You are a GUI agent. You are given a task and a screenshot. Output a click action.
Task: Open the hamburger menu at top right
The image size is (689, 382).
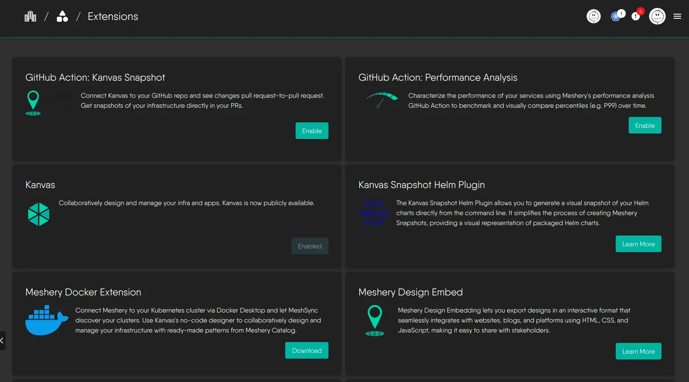click(x=677, y=17)
